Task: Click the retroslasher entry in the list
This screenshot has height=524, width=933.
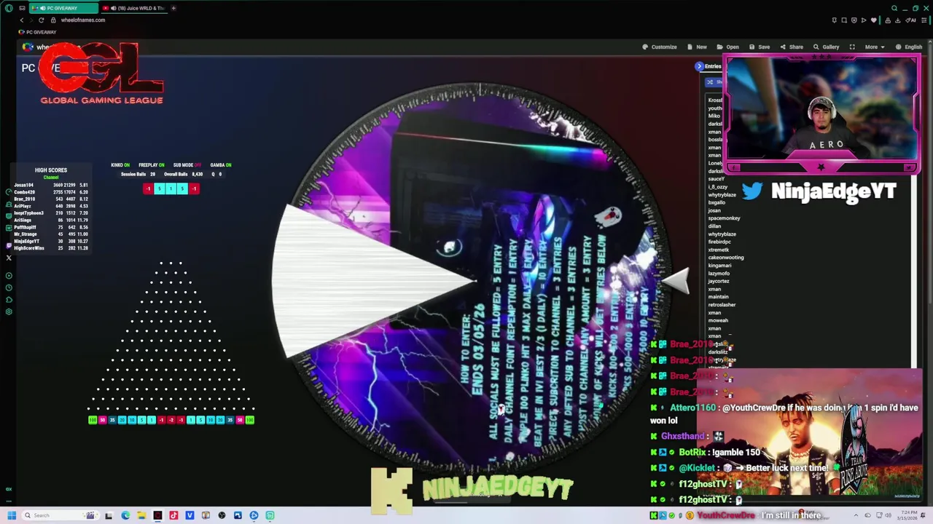Action: [722, 305]
